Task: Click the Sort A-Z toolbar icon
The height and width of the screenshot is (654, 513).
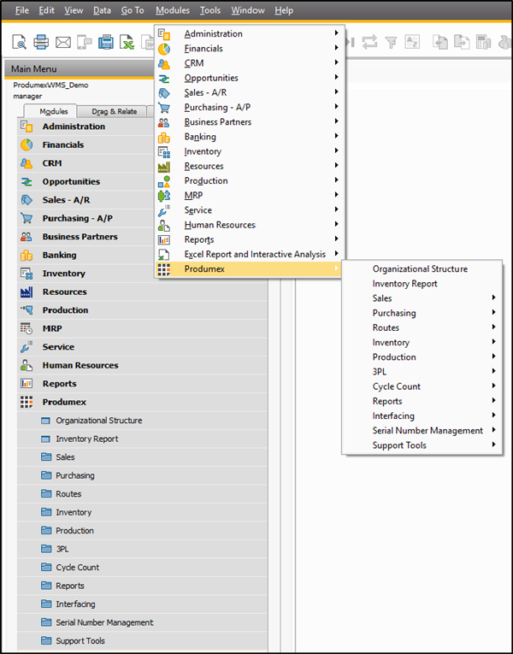Action: click(x=412, y=42)
